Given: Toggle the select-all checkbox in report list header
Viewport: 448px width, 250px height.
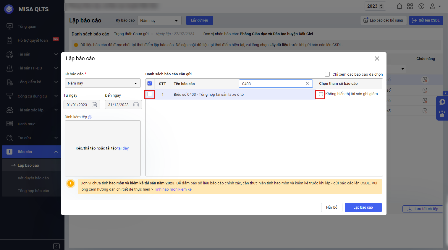Looking at the screenshot, I should [x=150, y=83].
